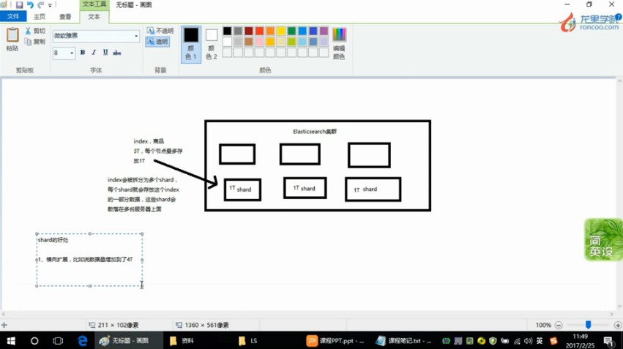Image resolution: width=623 pixels, height=349 pixels.
Task: Pick the dark red color swatch
Action: [x=249, y=31]
